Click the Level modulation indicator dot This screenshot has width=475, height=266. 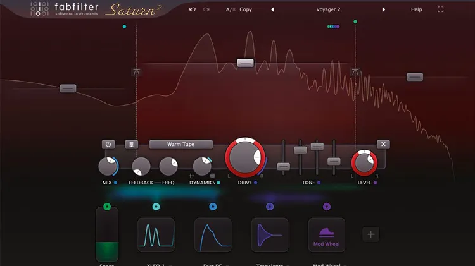tap(376, 183)
